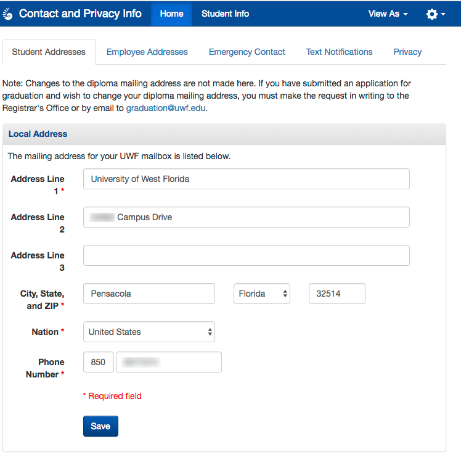Click the nautilus shell logo icon
This screenshot has height=457, width=461.
7,14
